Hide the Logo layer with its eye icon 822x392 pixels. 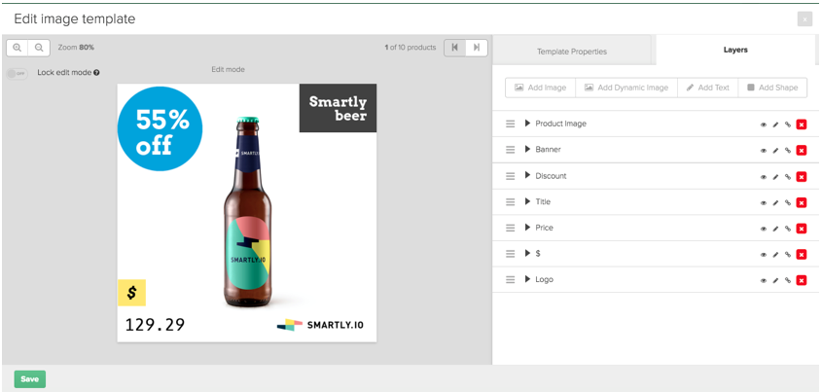(x=764, y=280)
